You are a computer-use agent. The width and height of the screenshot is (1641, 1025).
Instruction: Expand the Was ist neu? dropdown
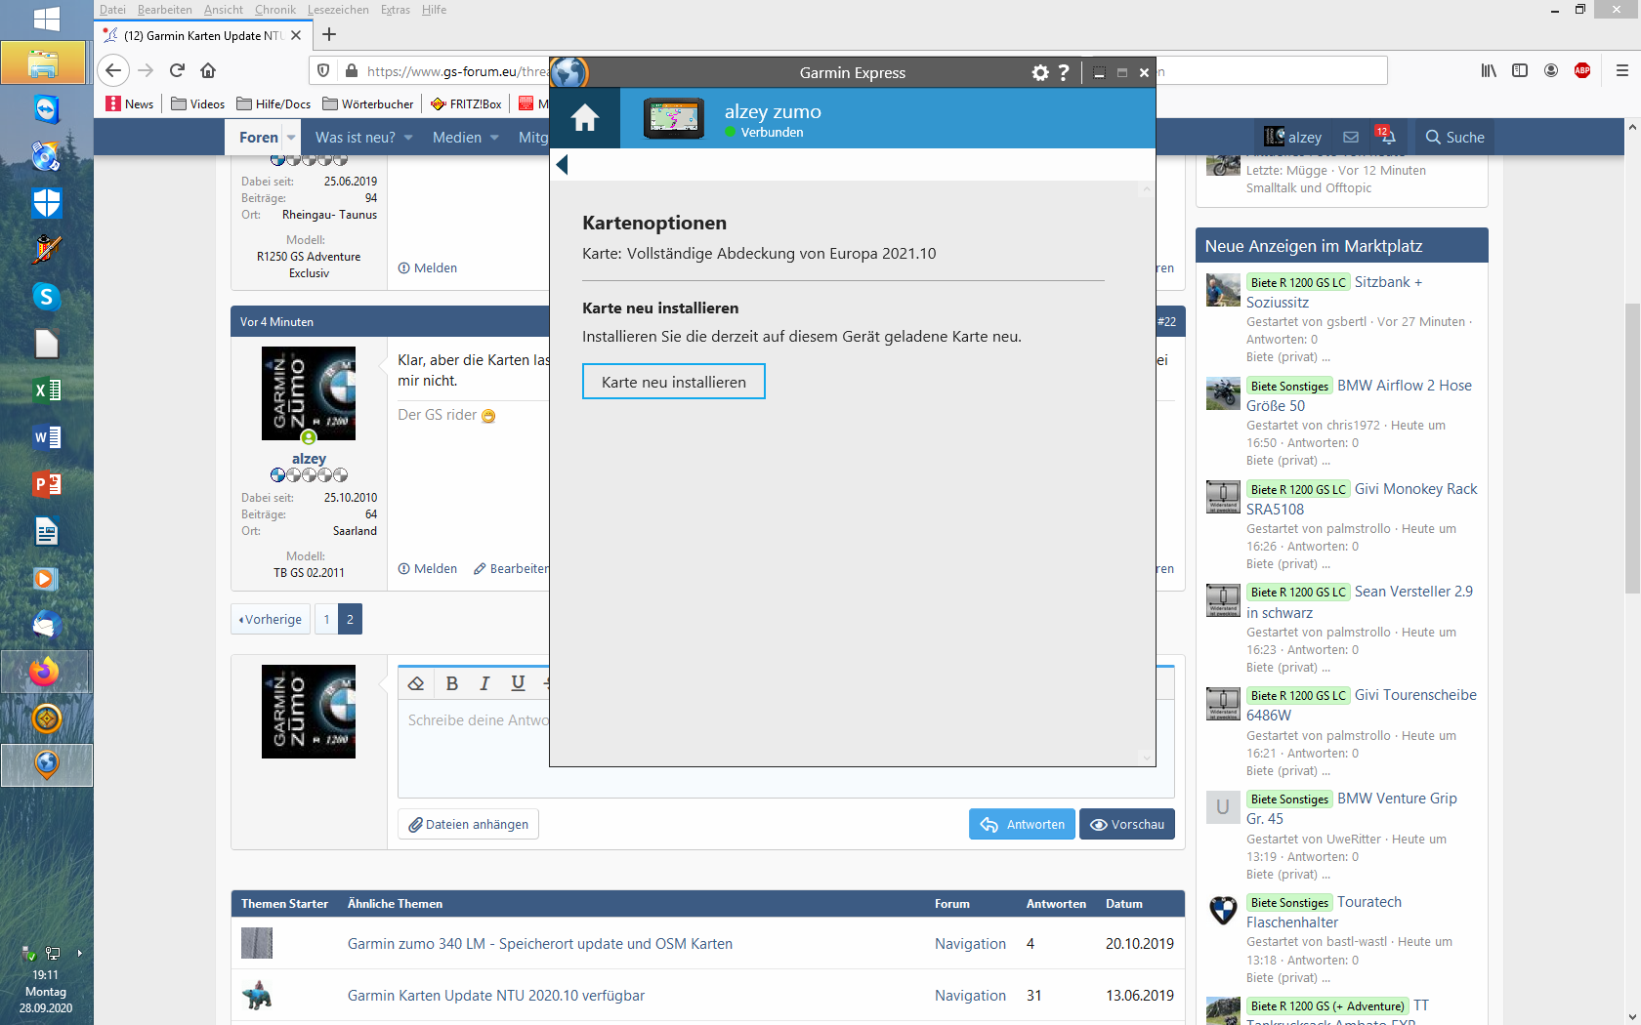pos(408,138)
